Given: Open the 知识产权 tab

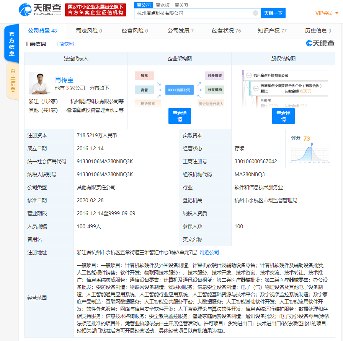Looking at the screenshot, I should [x=272, y=31].
